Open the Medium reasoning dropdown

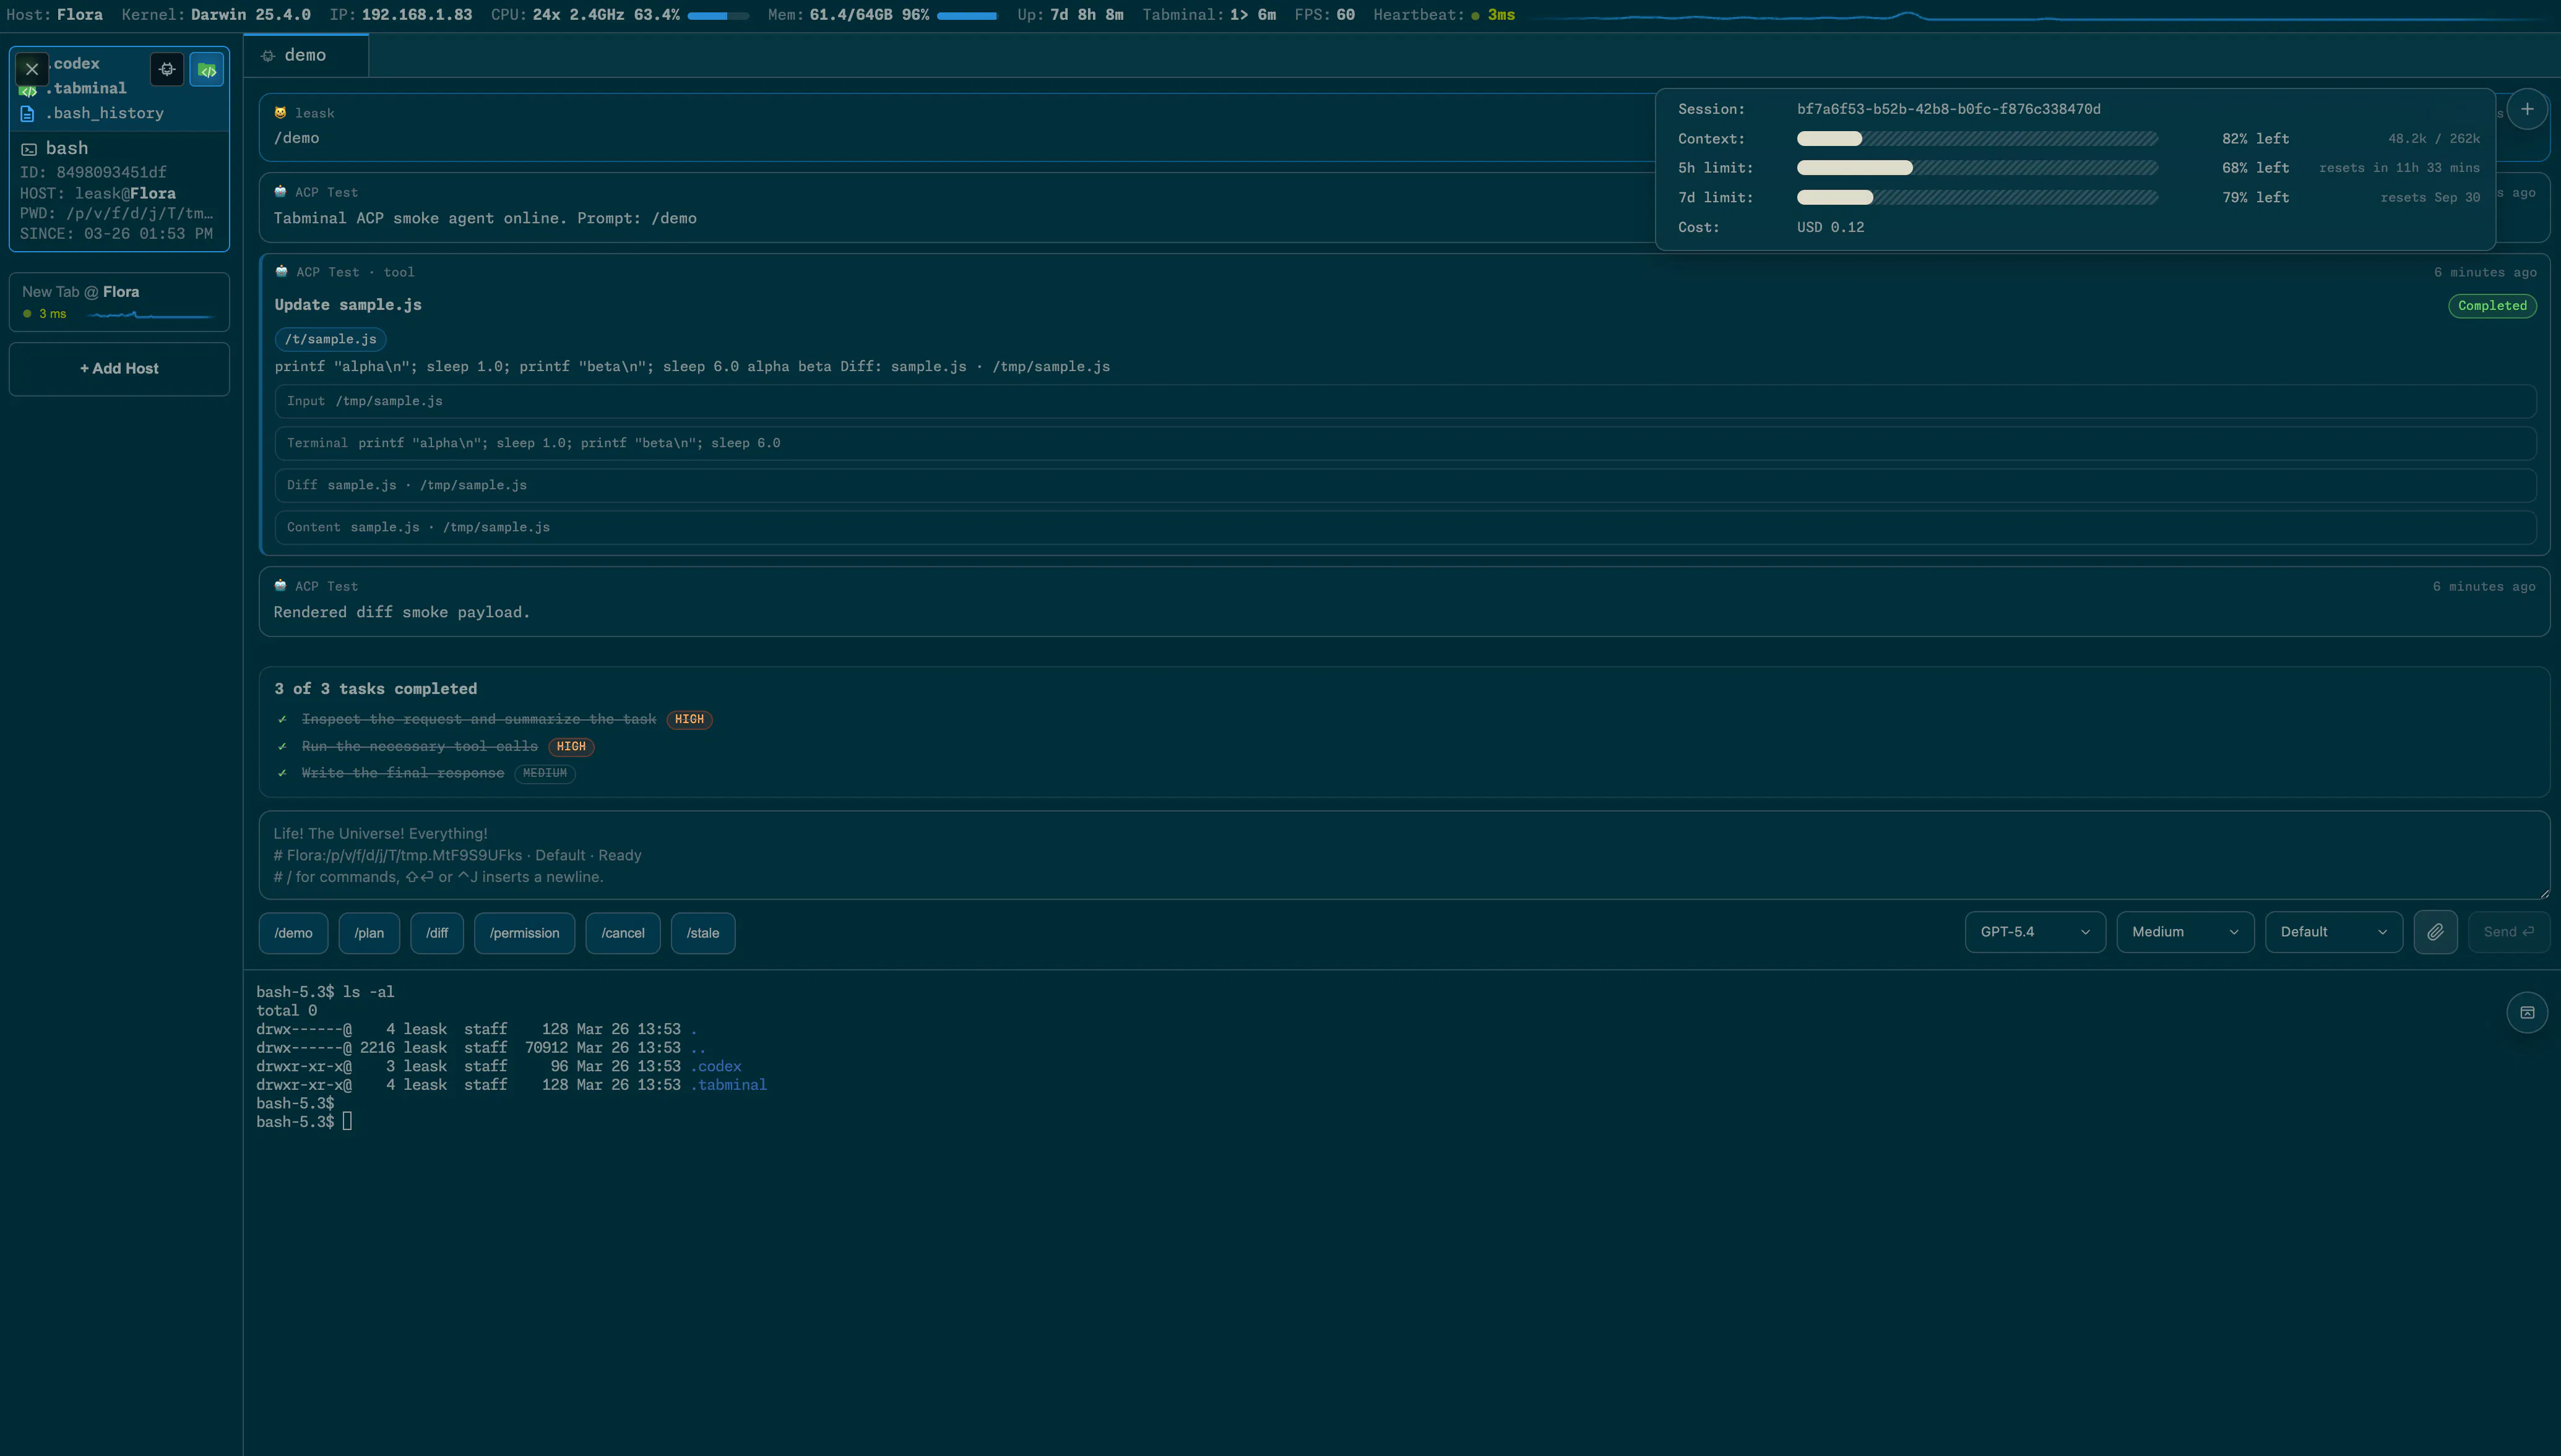(x=2185, y=932)
